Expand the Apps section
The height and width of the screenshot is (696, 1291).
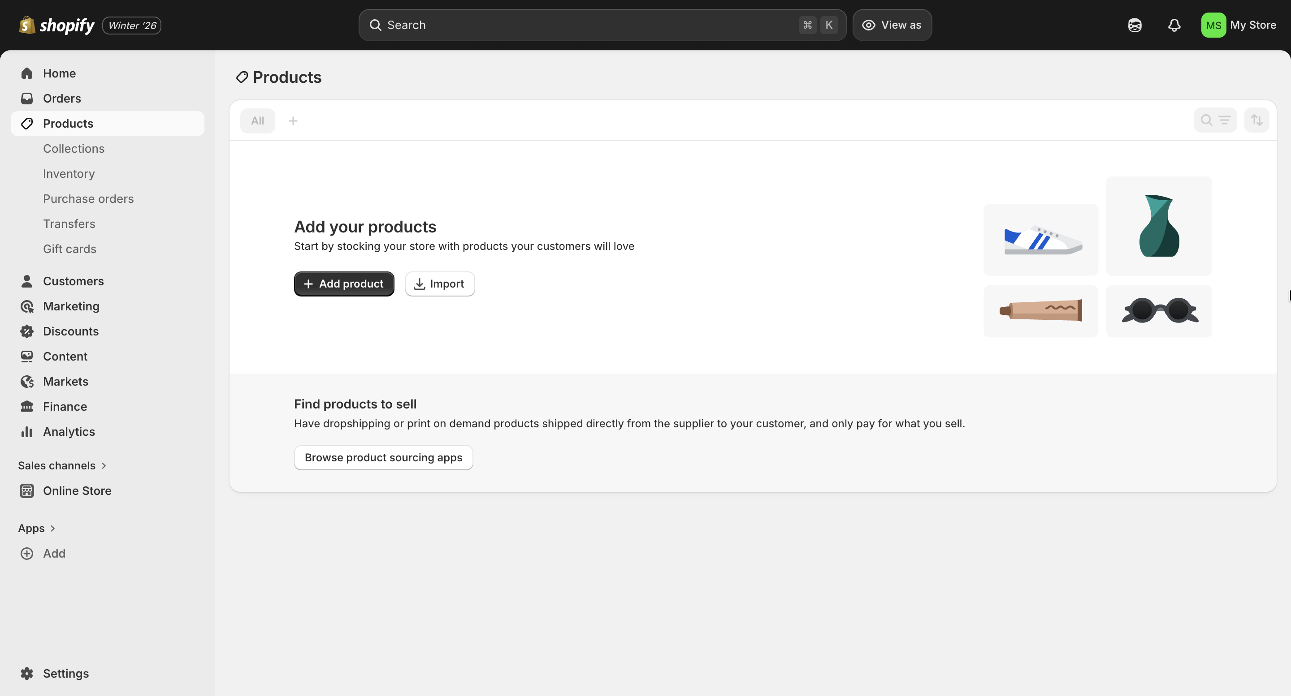tap(37, 528)
